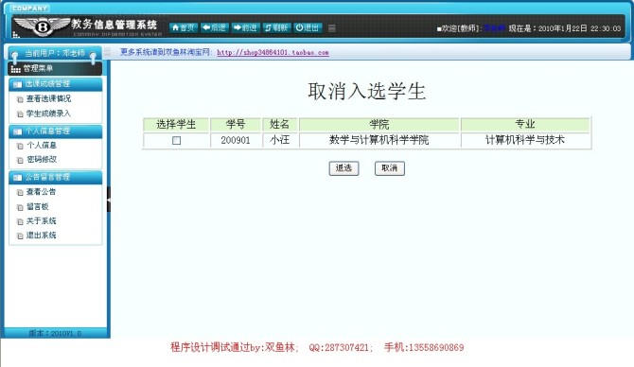Open 查看公告 in sidebar
The width and height of the screenshot is (634, 367).
coord(41,192)
